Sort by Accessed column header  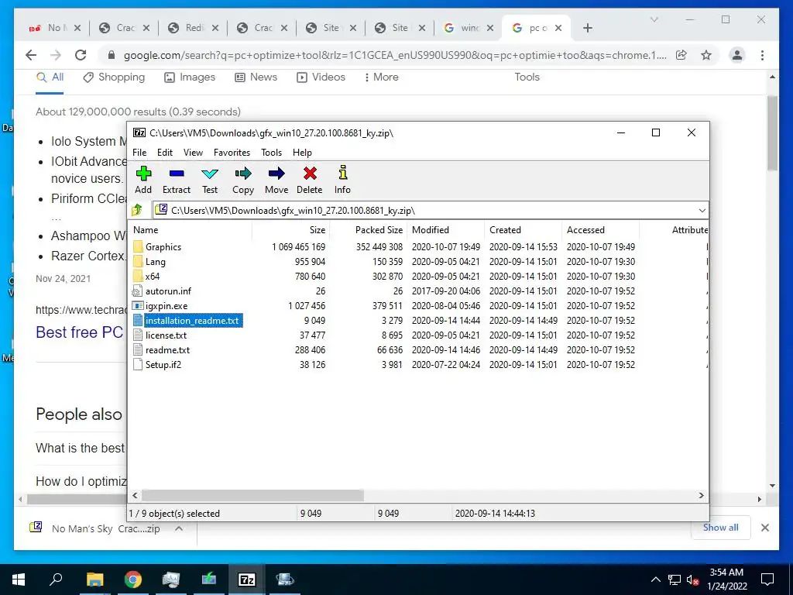600,229
